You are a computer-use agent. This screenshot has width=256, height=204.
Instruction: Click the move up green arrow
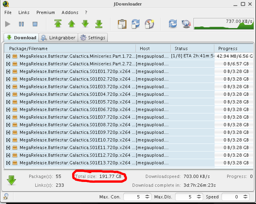(x=72, y=24)
